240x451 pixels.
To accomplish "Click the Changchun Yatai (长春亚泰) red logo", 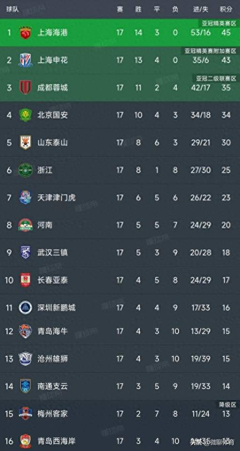I will pos(25,280).
